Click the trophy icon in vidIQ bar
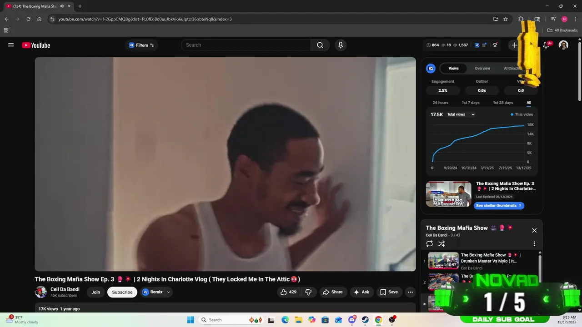 tap(495, 45)
